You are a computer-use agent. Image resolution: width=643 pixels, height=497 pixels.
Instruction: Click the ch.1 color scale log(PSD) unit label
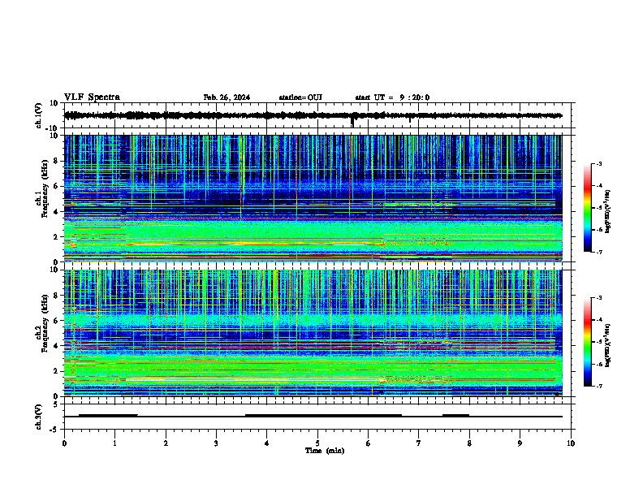click(x=608, y=211)
